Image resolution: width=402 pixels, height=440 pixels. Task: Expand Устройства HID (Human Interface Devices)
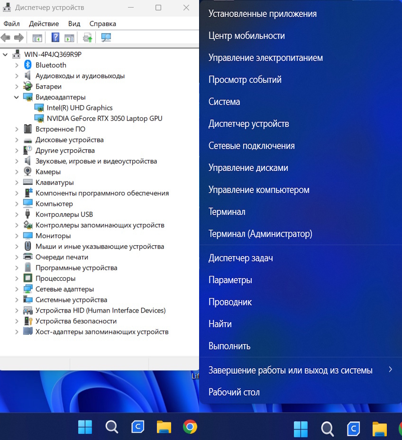coord(16,310)
